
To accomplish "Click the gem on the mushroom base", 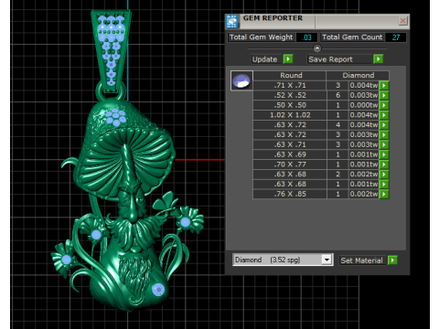I will coord(158,290).
